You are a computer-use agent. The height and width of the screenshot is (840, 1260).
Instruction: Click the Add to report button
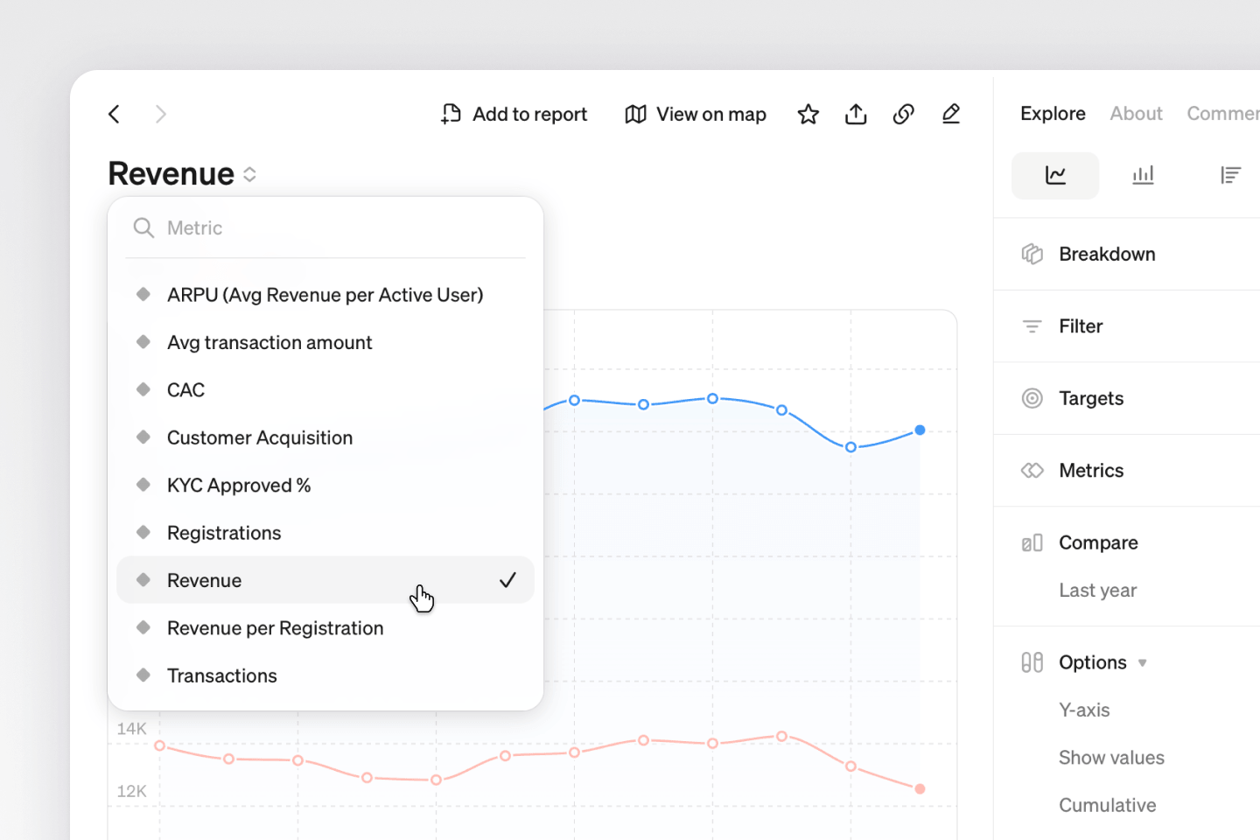coord(514,114)
